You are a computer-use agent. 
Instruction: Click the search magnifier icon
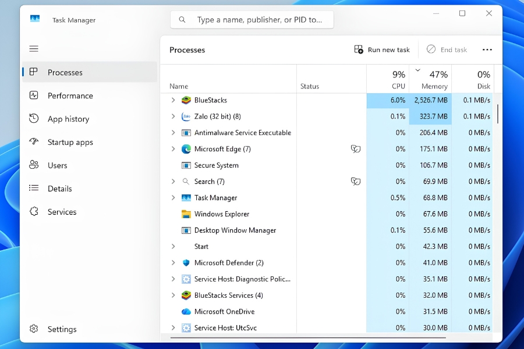pyautogui.click(x=182, y=20)
